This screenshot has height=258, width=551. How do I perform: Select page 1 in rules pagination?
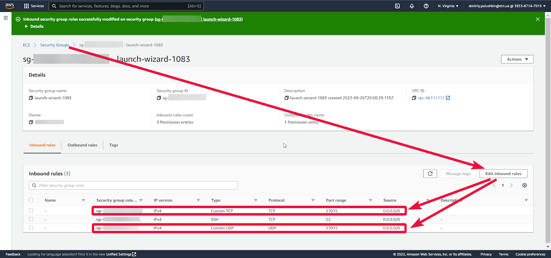click(x=503, y=185)
